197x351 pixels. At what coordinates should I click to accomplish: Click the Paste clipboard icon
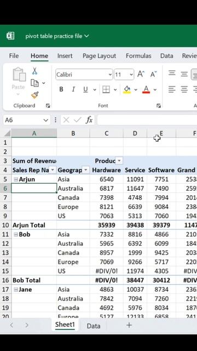point(19,75)
